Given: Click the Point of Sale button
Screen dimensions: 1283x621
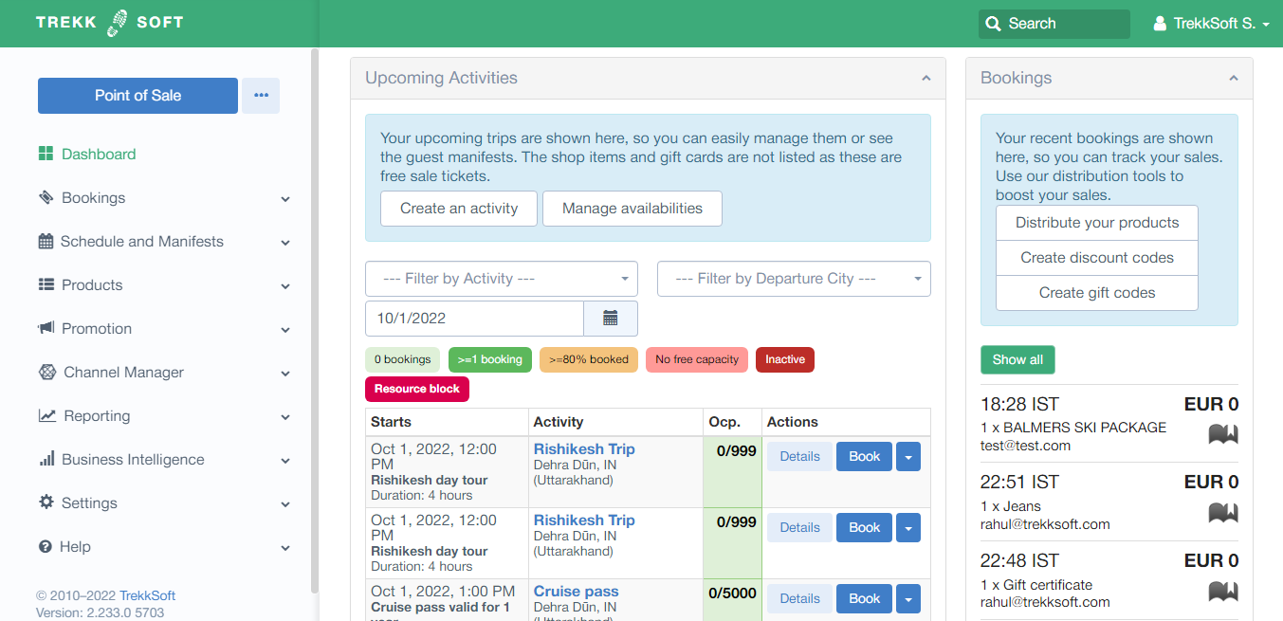Looking at the screenshot, I should point(137,96).
